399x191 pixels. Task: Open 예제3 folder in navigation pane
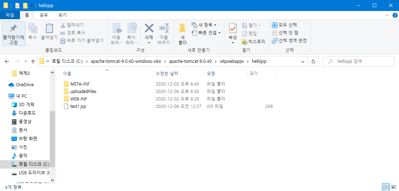click(21, 73)
